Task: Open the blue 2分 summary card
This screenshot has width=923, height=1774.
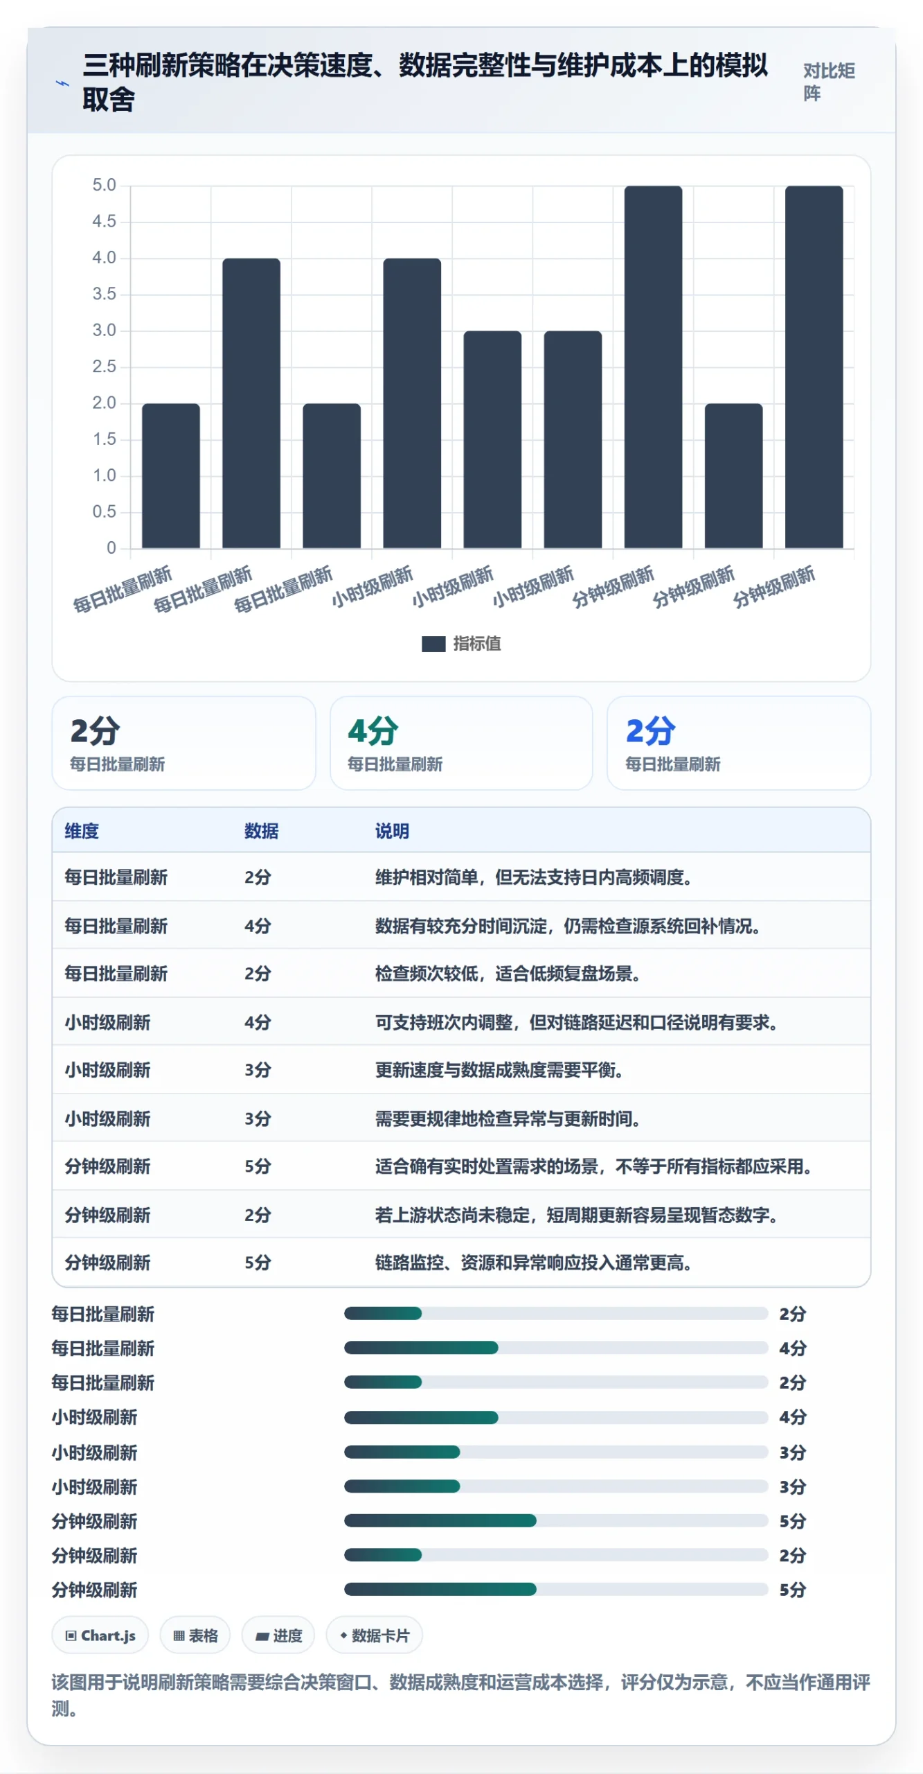Action: (739, 743)
